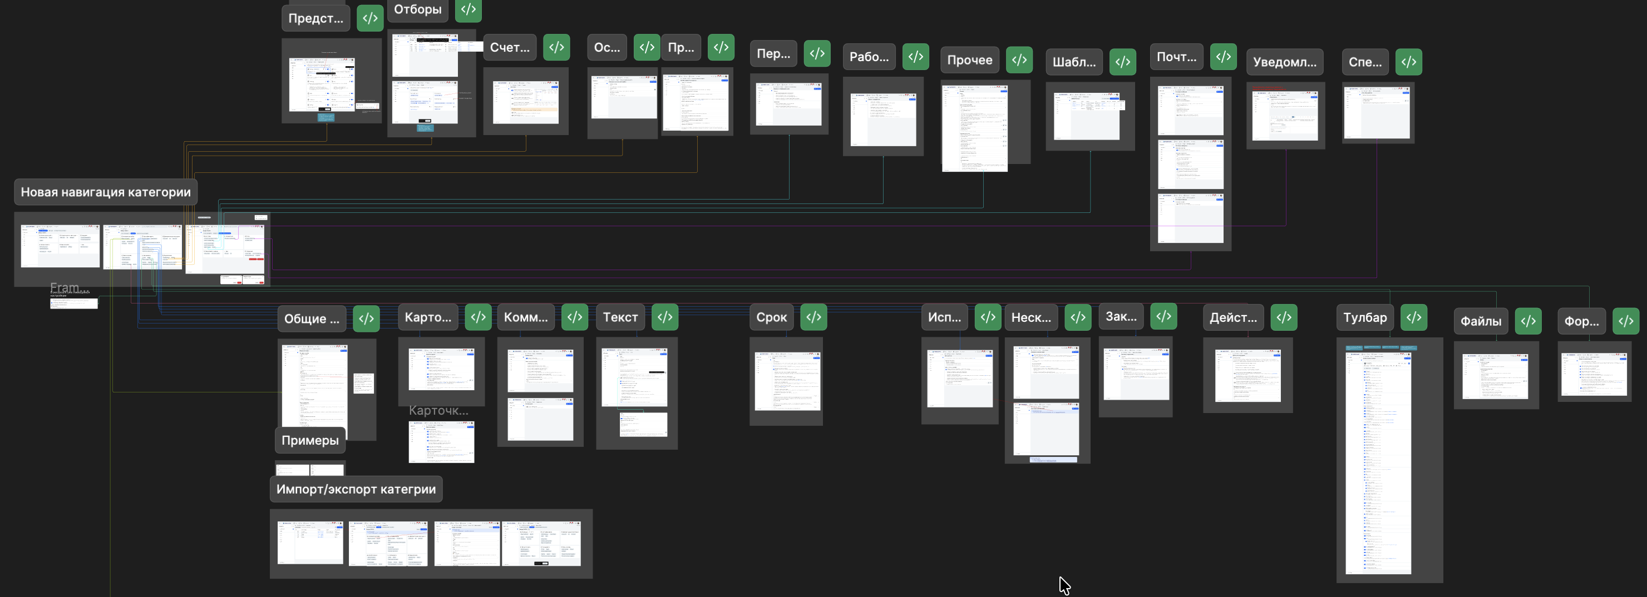Click the green code icon next to Отборы

pyautogui.click(x=468, y=9)
